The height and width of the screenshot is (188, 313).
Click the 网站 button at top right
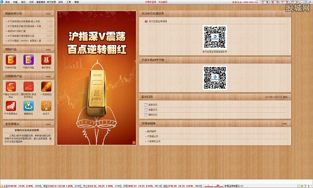point(294,2)
